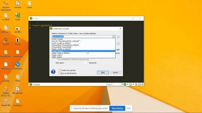Select {bash::bash} entry
The height and width of the screenshot is (113, 202).
(84, 55)
